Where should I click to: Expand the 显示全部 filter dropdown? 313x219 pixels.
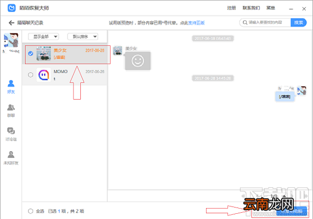tap(43, 36)
